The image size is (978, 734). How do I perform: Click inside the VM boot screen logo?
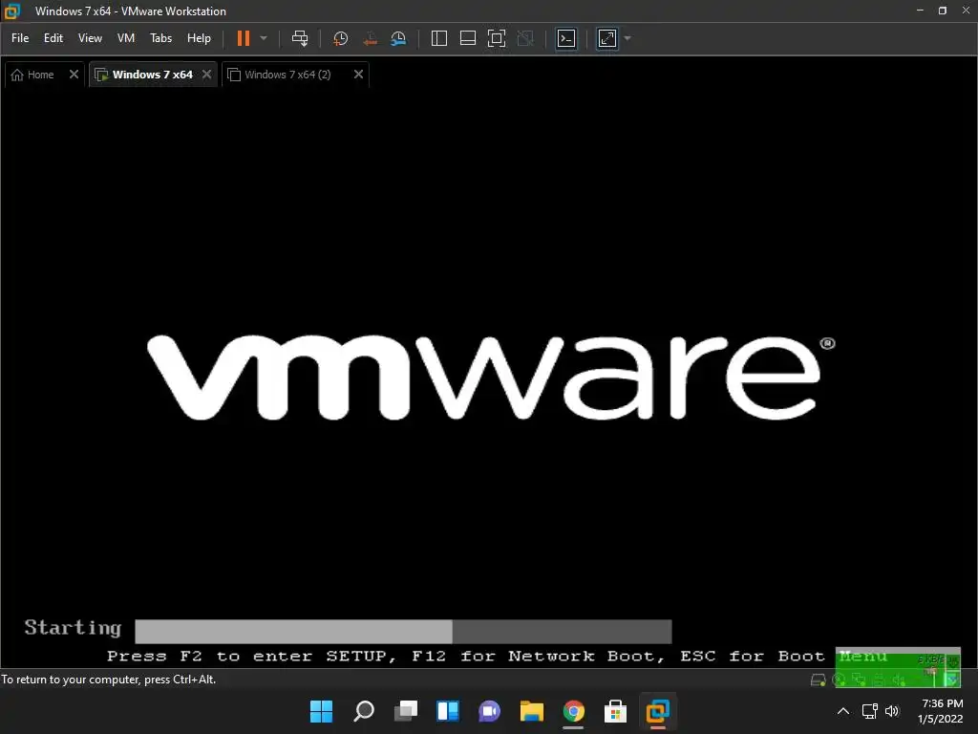pos(491,378)
